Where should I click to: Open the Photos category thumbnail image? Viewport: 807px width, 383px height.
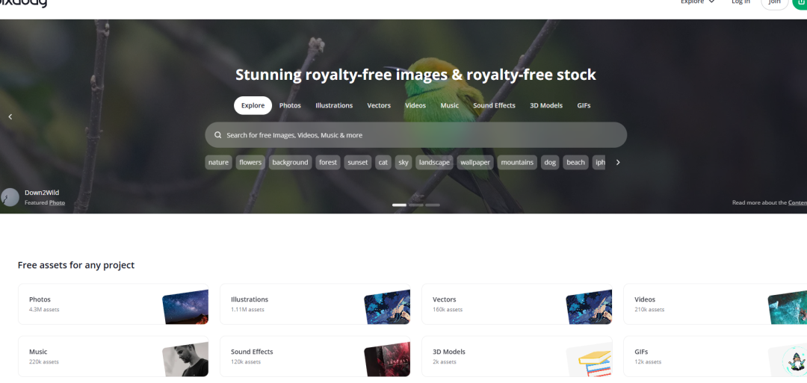click(x=185, y=307)
